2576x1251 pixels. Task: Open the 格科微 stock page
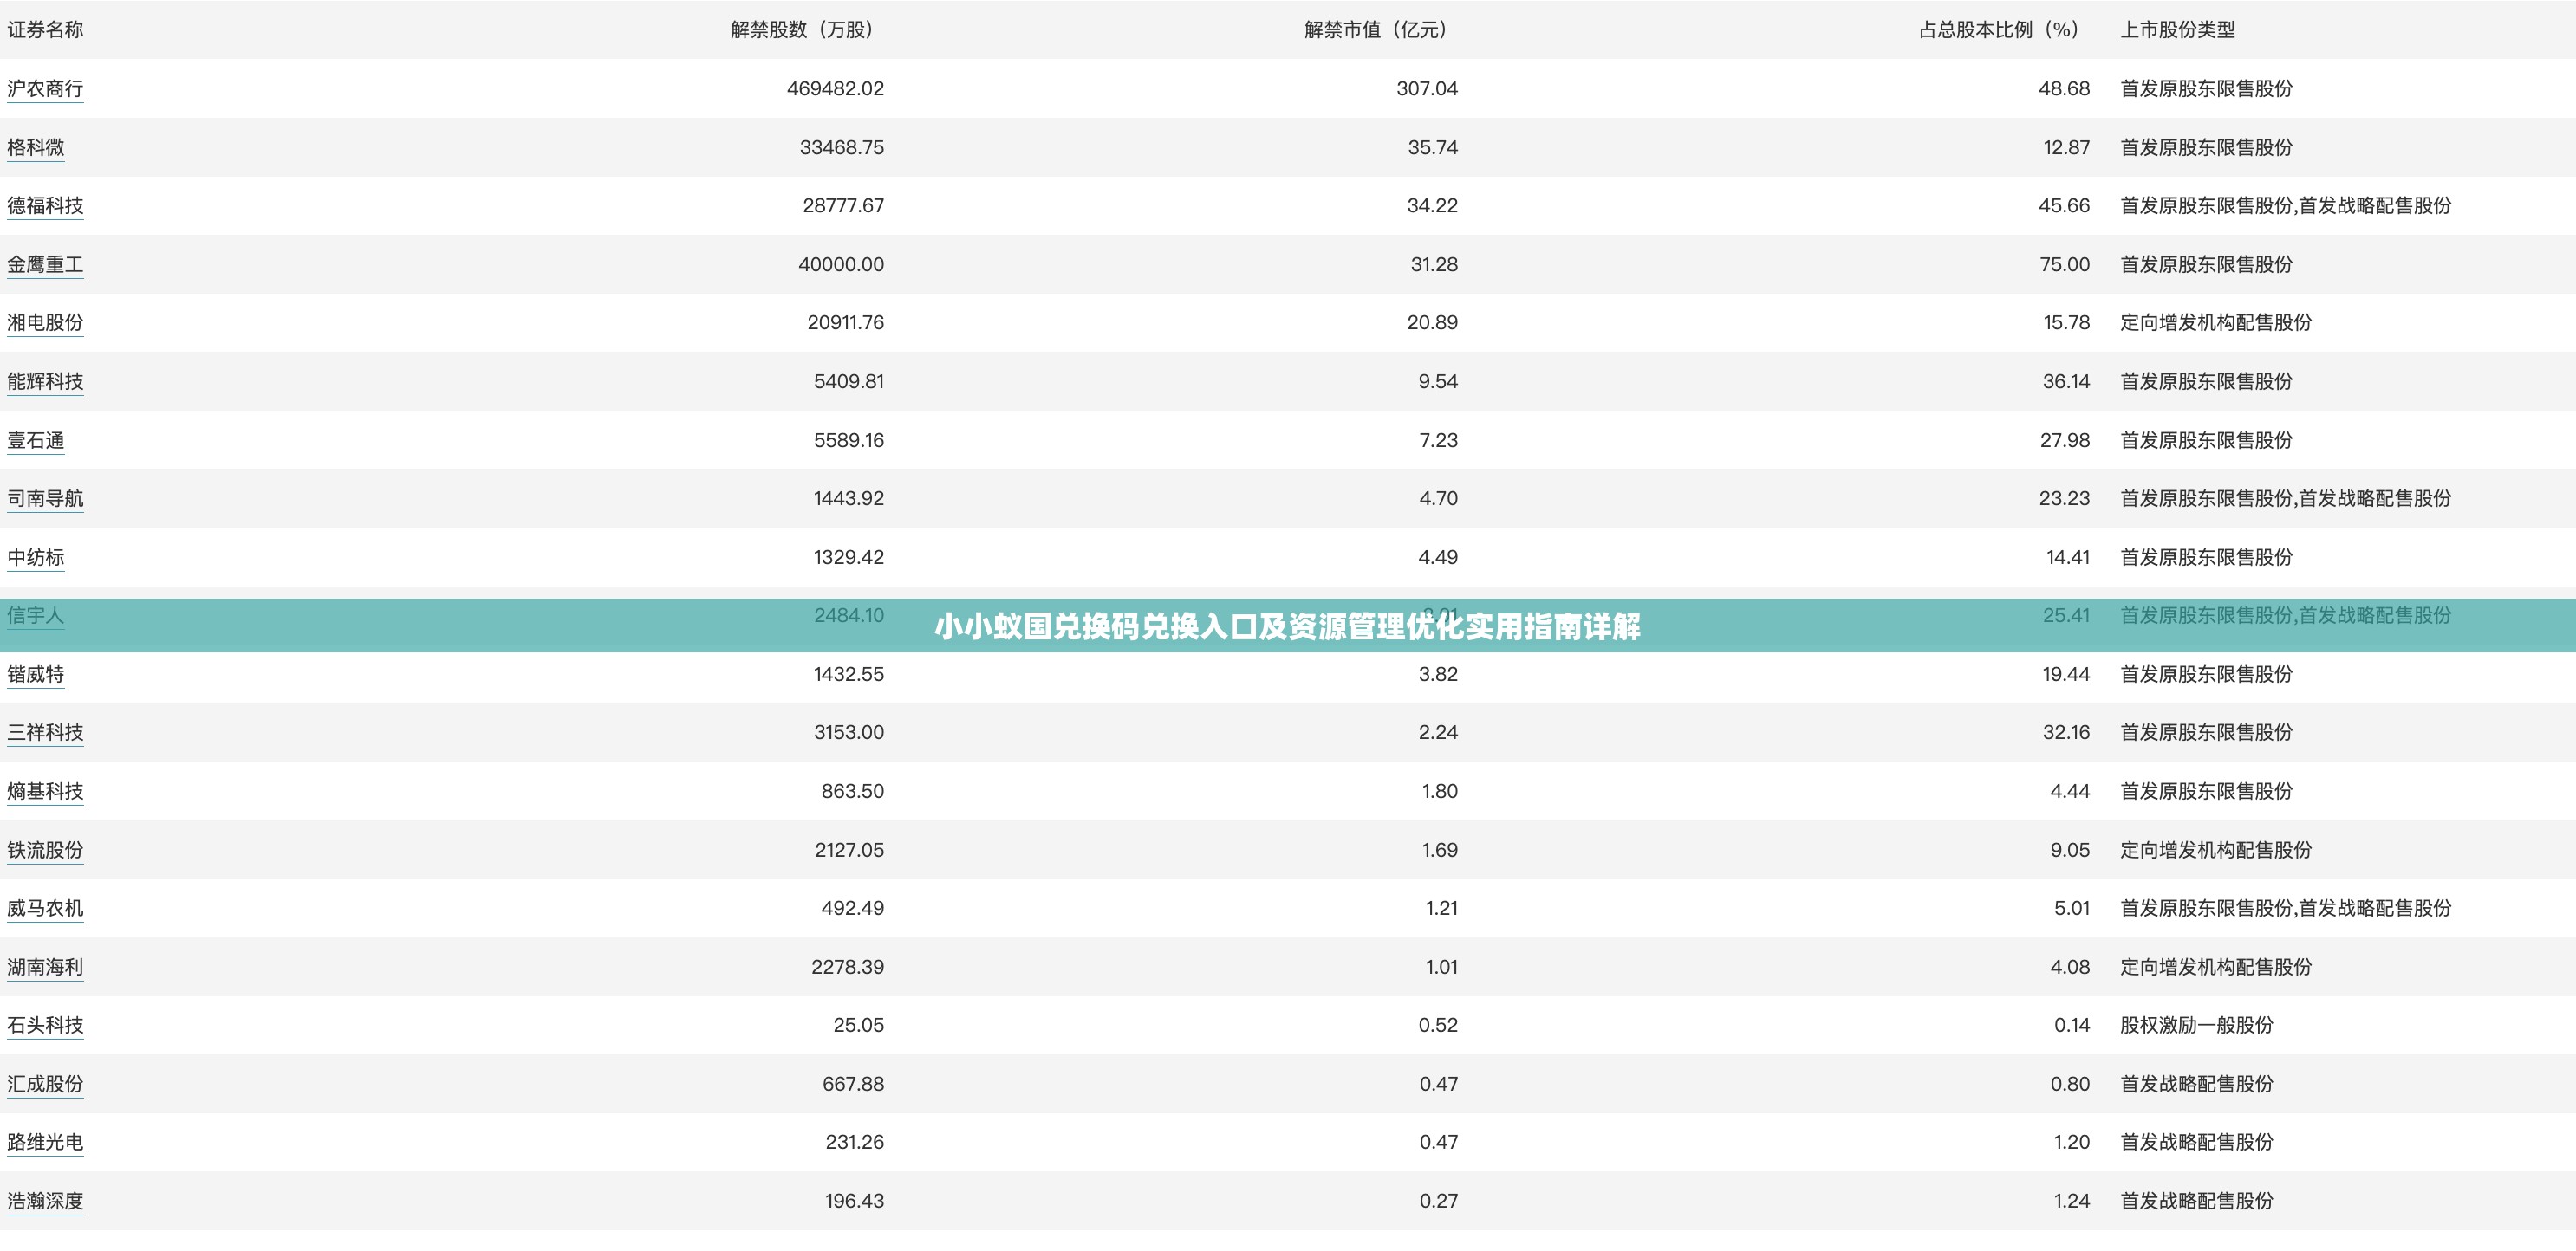(38, 147)
